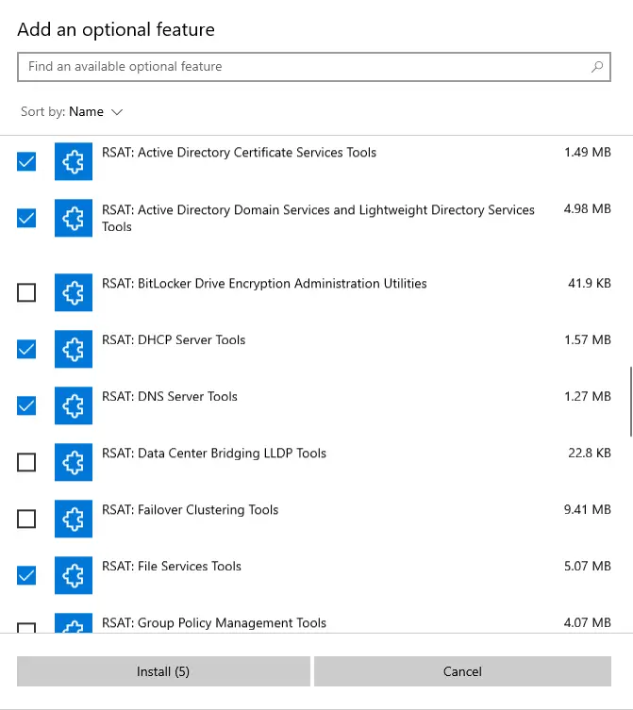Click puzzle icon beside BitLocker Drive Encryption
The height and width of the screenshot is (710, 633).
(74, 292)
